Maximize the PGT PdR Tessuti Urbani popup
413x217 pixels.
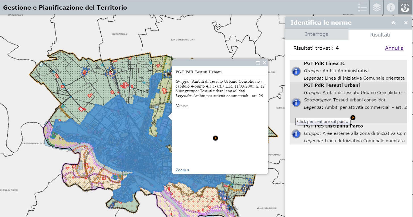[258, 63]
